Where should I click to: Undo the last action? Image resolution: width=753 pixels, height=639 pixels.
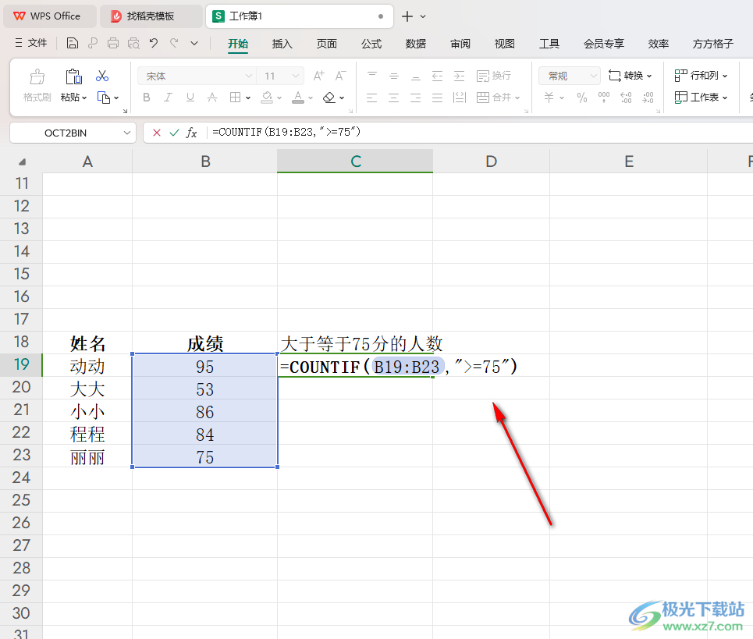coord(154,43)
